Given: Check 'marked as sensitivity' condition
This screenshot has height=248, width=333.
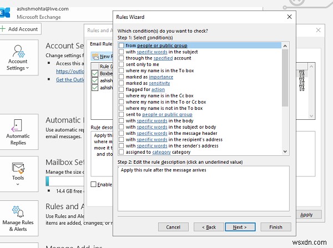Looking at the screenshot, I should (x=121, y=83).
